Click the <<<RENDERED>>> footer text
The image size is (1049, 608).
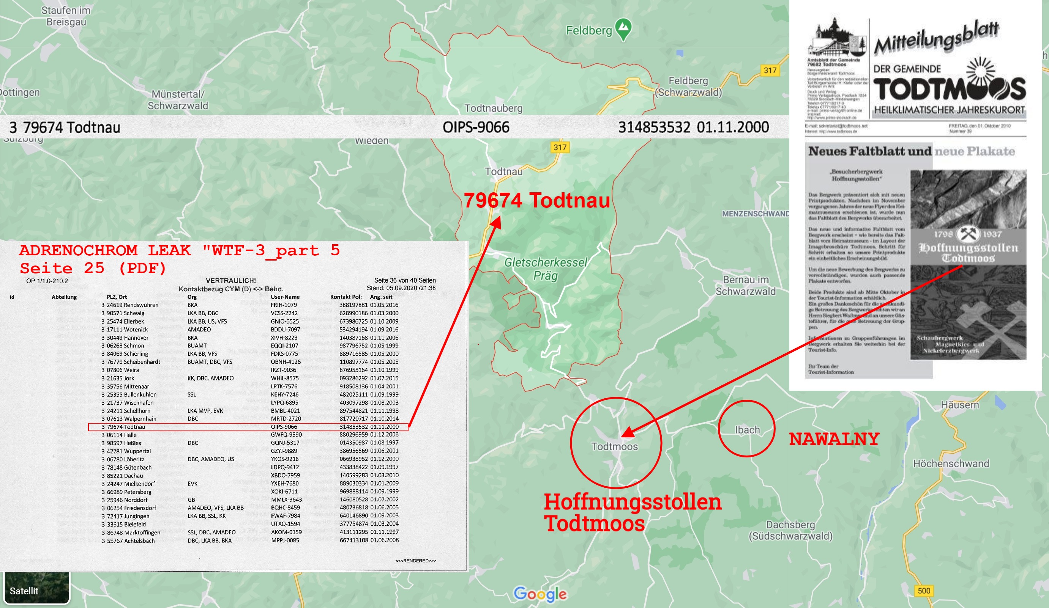coord(415,561)
